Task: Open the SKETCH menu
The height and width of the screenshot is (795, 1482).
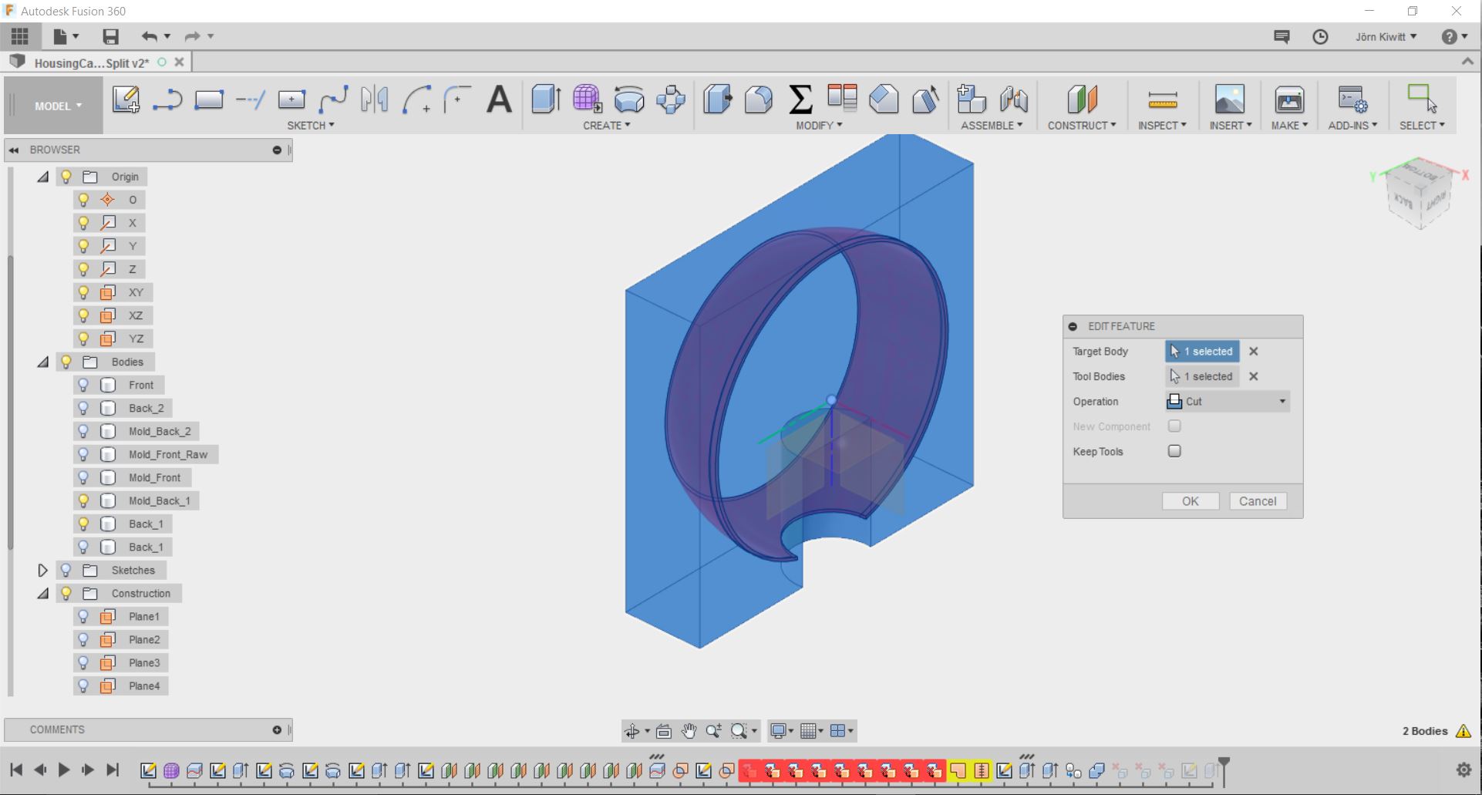Action: click(x=311, y=125)
